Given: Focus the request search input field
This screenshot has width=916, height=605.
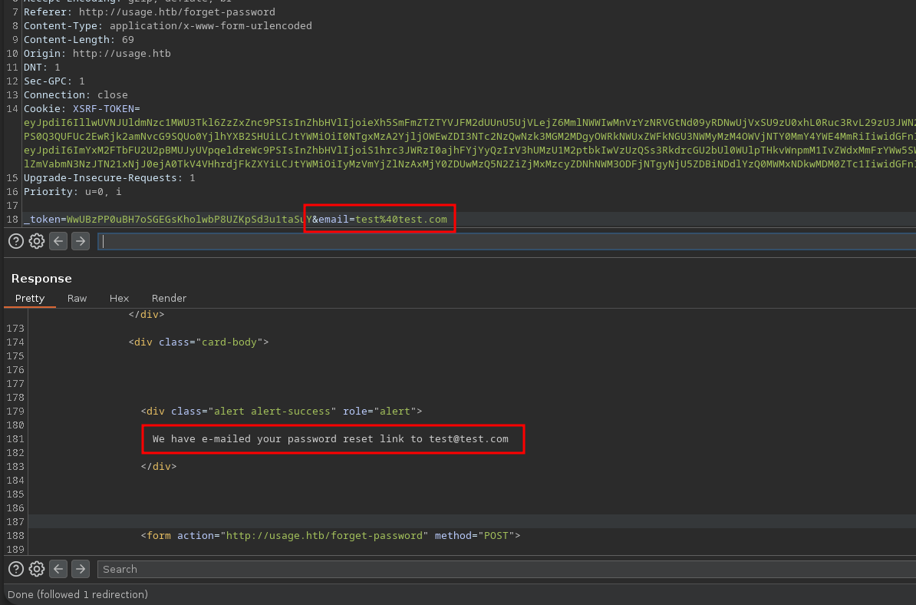Looking at the screenshot, I should (x=506, y=241).
